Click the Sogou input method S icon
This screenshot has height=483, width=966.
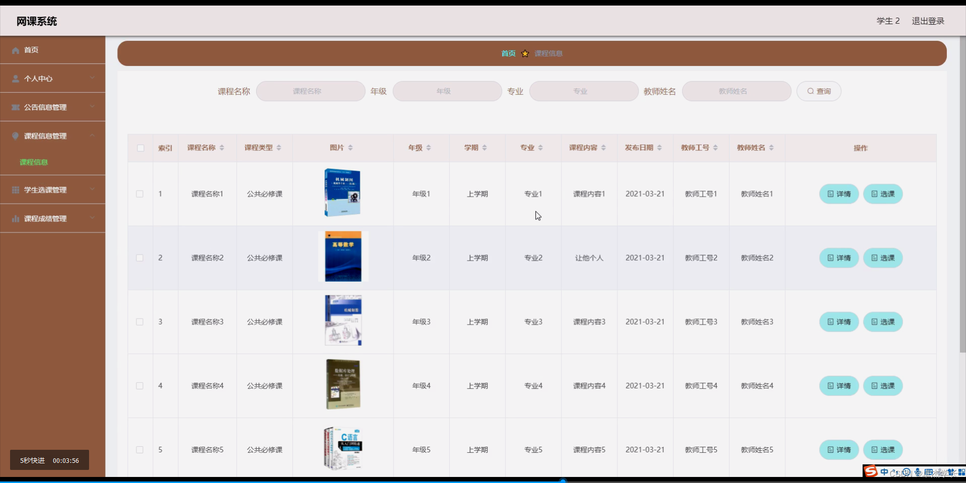pyautogui.click(x=871, y=471)
